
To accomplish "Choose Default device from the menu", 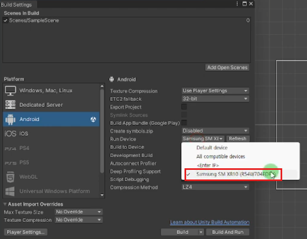I will coord(241,148).
